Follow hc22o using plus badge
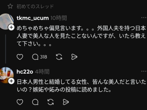This screenshot has height=110, width=147. coord(11,81)
